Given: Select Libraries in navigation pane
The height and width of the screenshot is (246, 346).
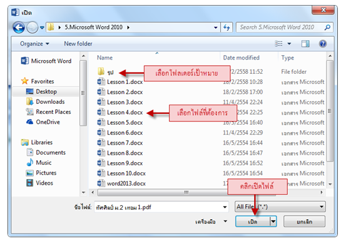Looking at the screenshot, I should pos(37,142).
